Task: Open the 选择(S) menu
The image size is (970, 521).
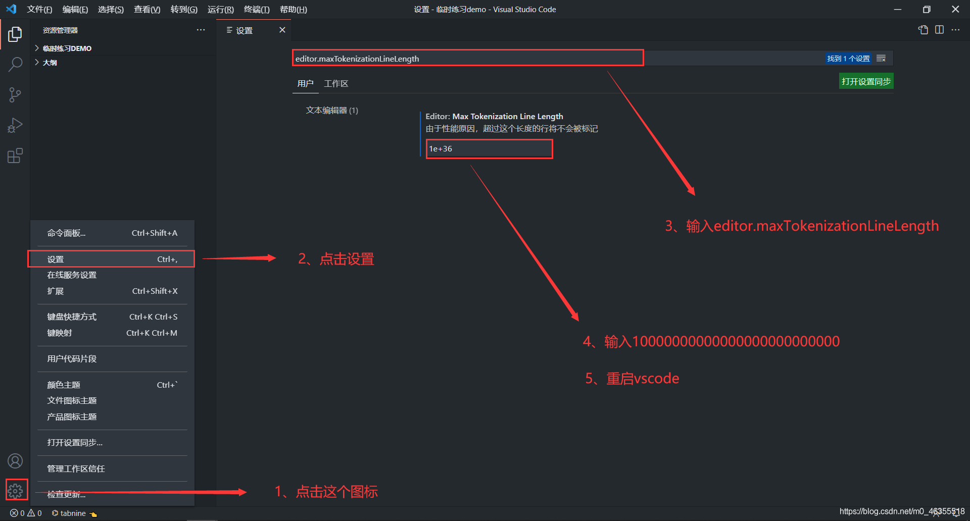Action: (111, 9)
